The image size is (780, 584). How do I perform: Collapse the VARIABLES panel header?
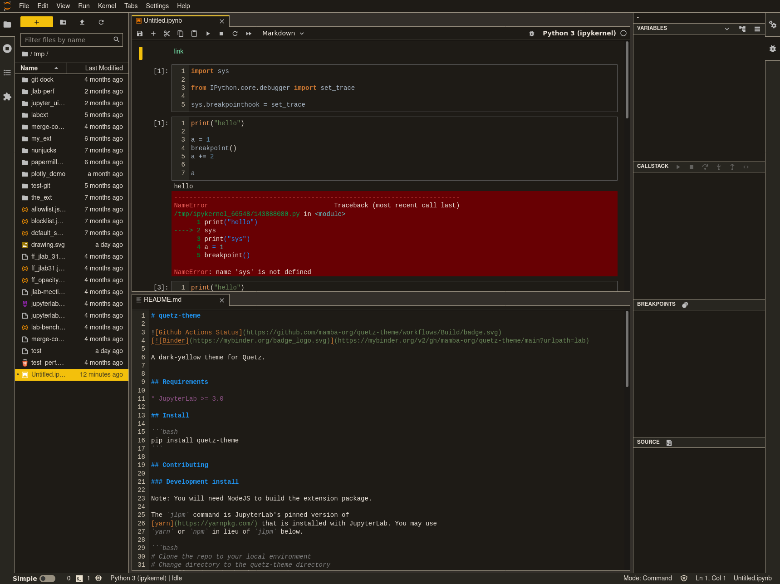coord(652,28)
